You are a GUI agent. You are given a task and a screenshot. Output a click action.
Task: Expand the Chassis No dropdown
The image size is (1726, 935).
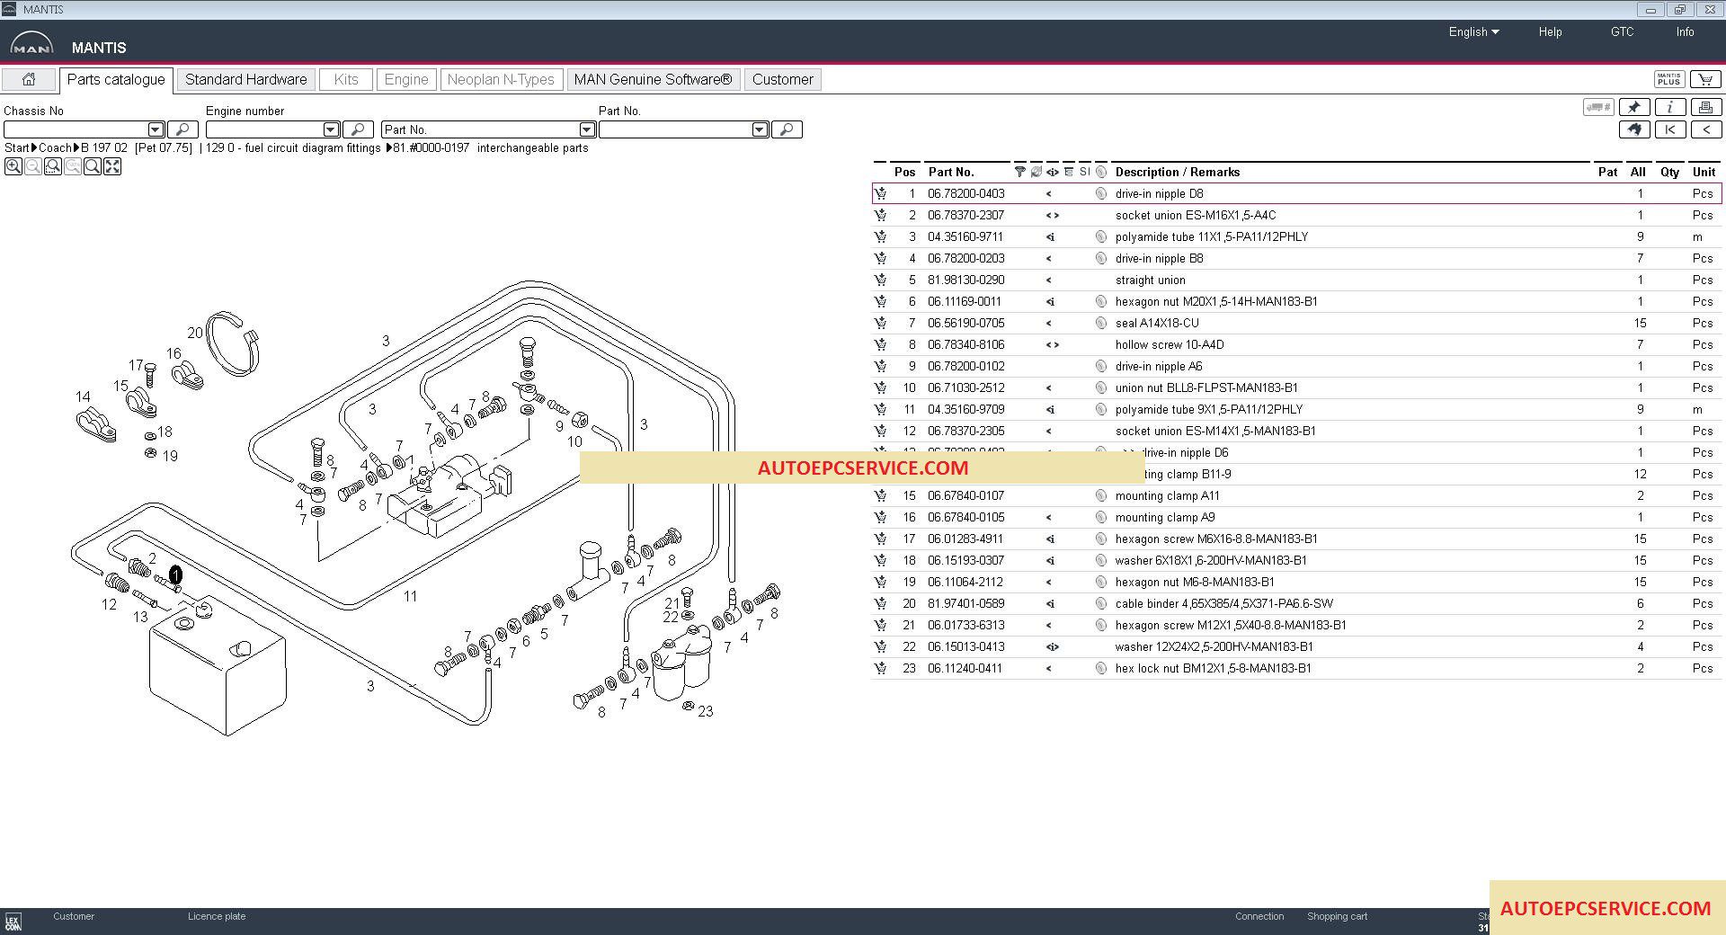coord(156,129)
